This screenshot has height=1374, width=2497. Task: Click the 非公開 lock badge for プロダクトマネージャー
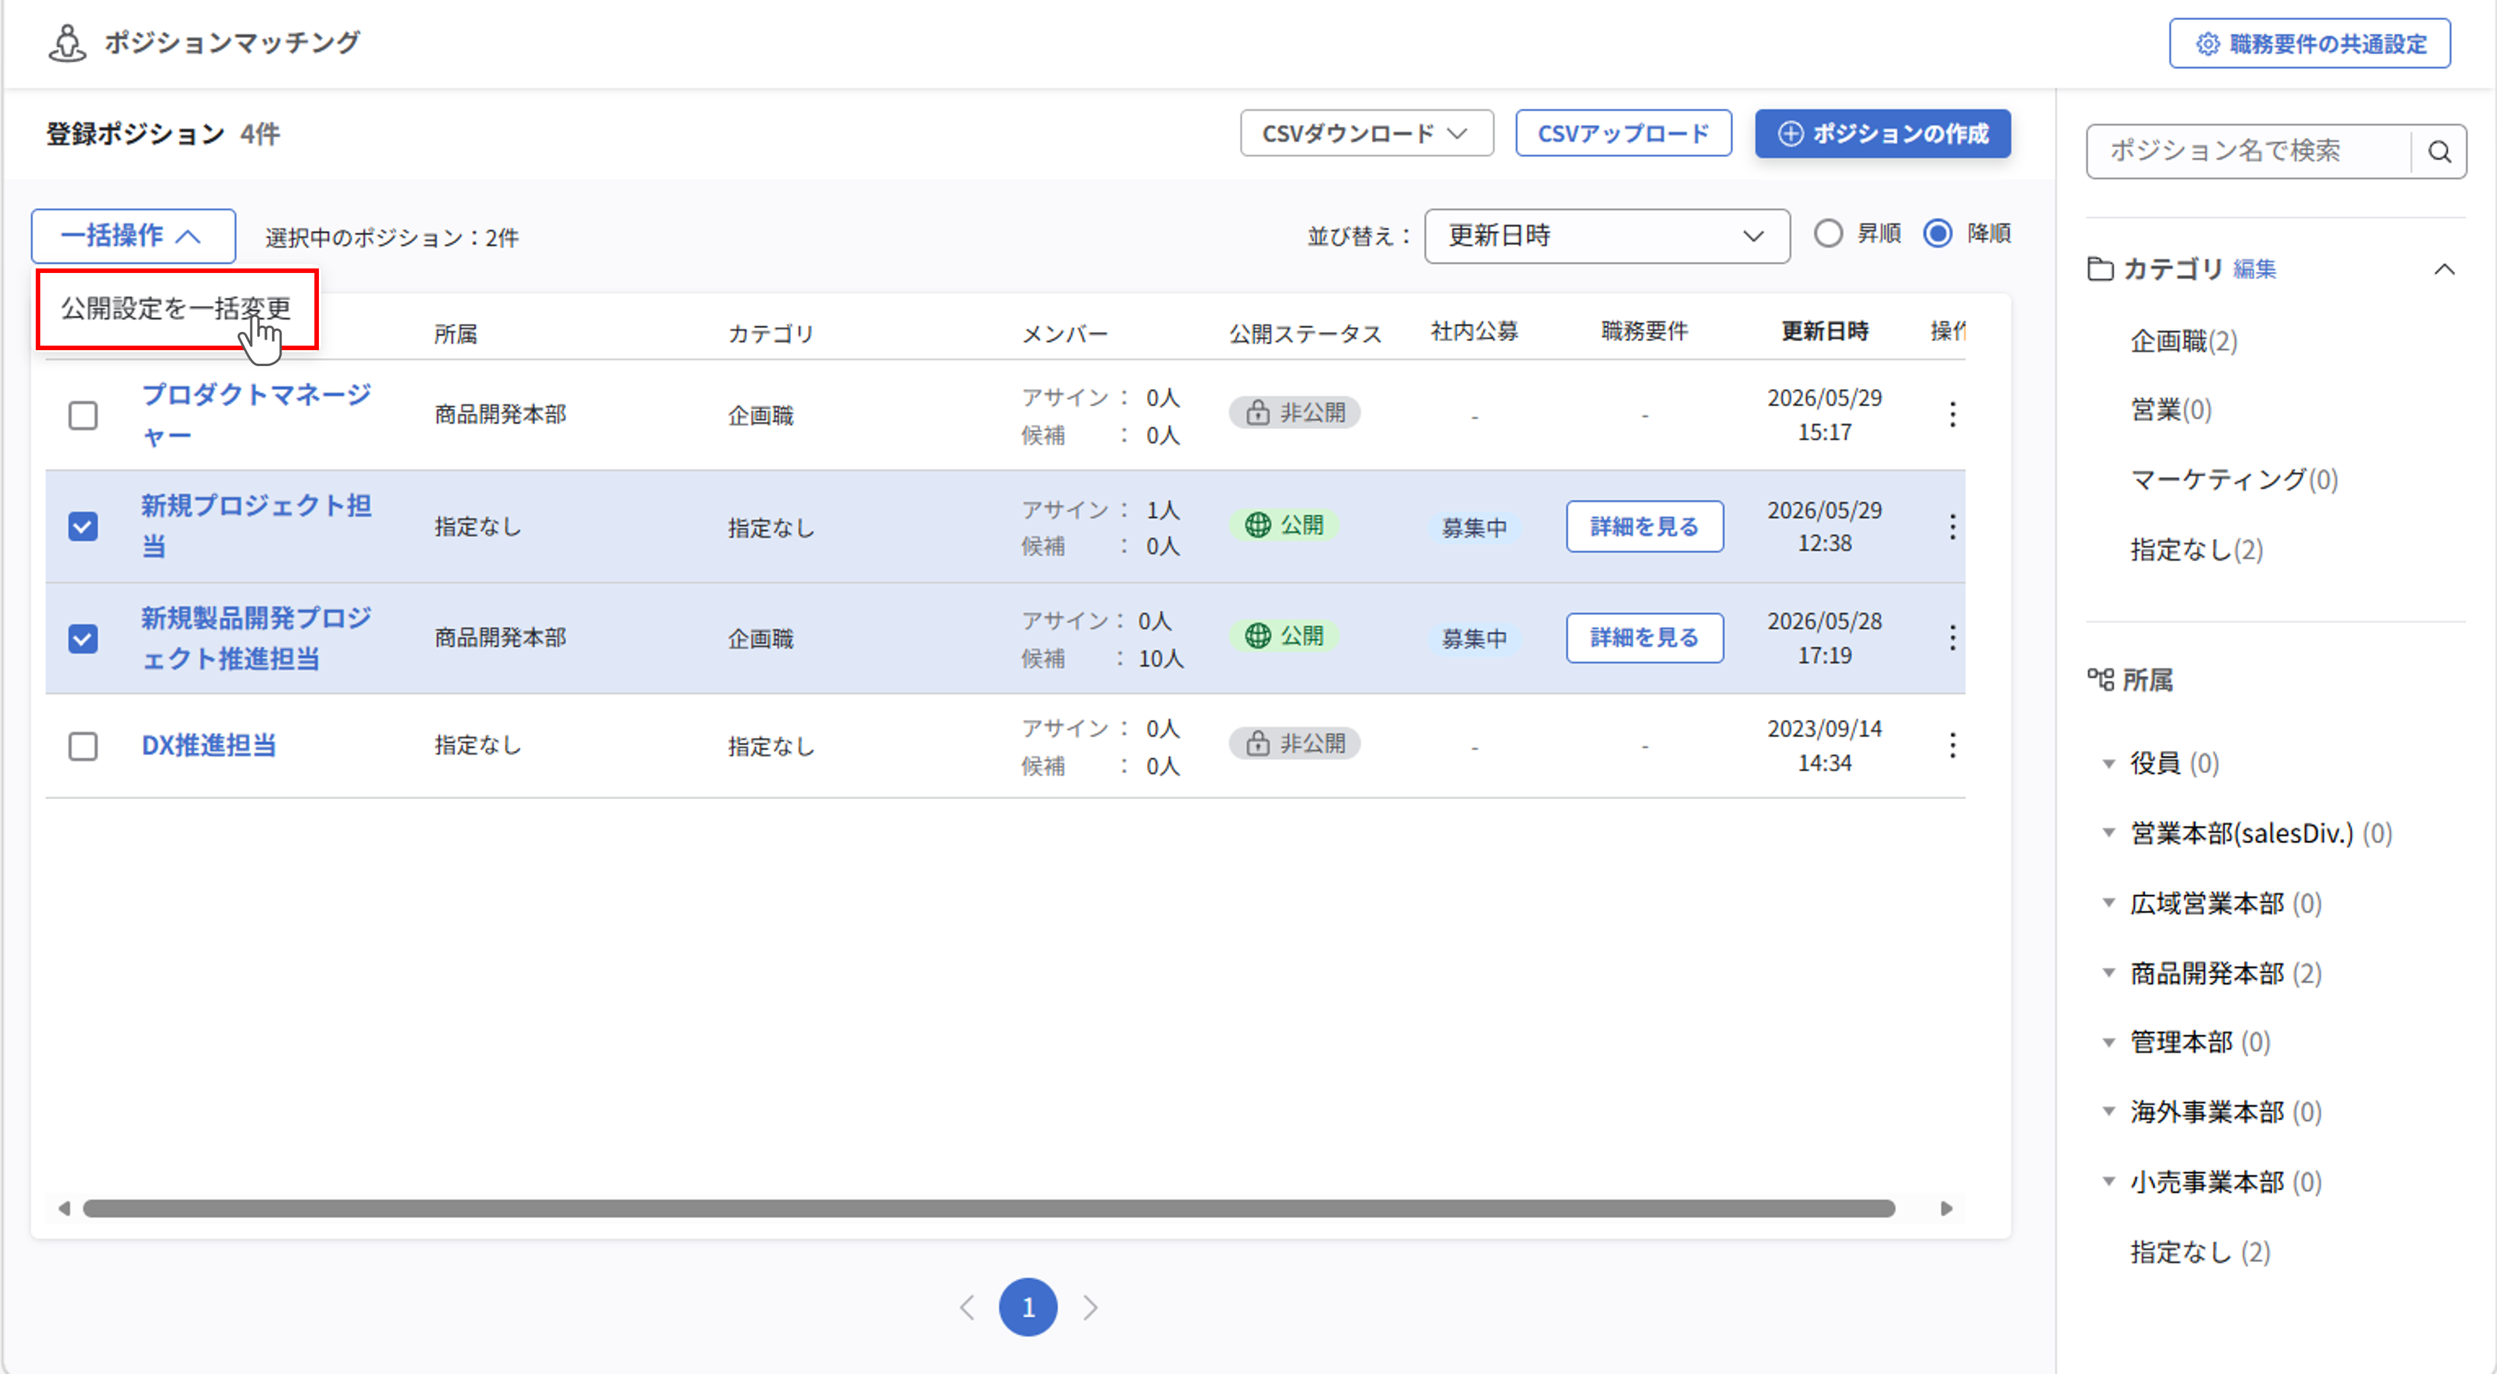(x=1294, y=413)
